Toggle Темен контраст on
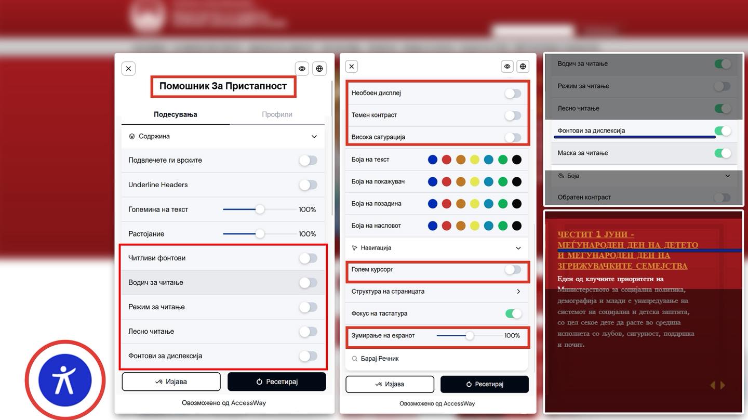 tap(513, 115)
